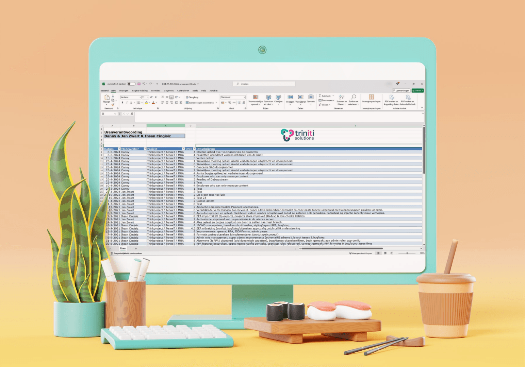The height and width of the screenshot is (367, 525).
Task: Toggle bottom vertical alignment
Action: (x=171, y=97)
